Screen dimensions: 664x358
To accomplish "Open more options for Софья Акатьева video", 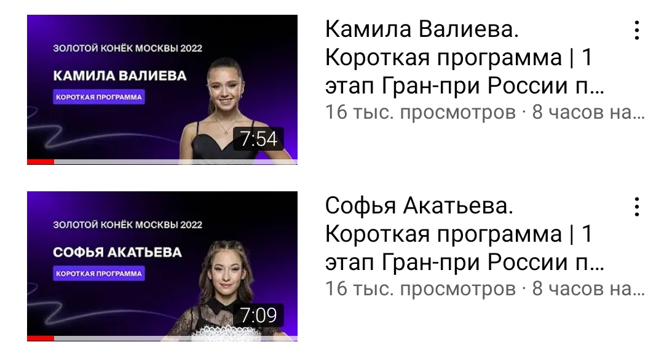I will coord(636,207).
